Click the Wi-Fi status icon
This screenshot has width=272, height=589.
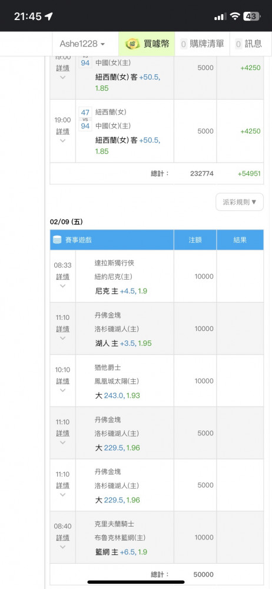pos(235,16)
